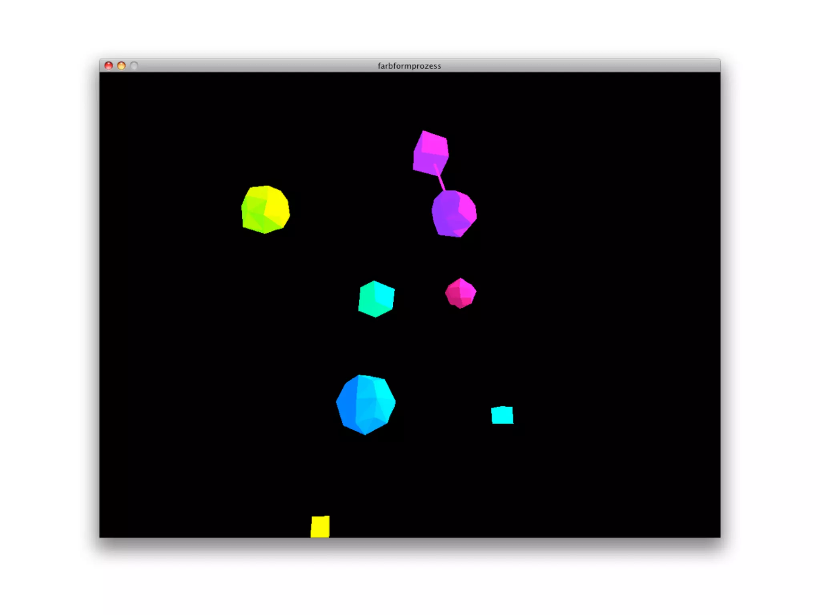Click the magenta cube at the top
The height and width of the screenshot is (615, 820).
click(x=430, y=153)
